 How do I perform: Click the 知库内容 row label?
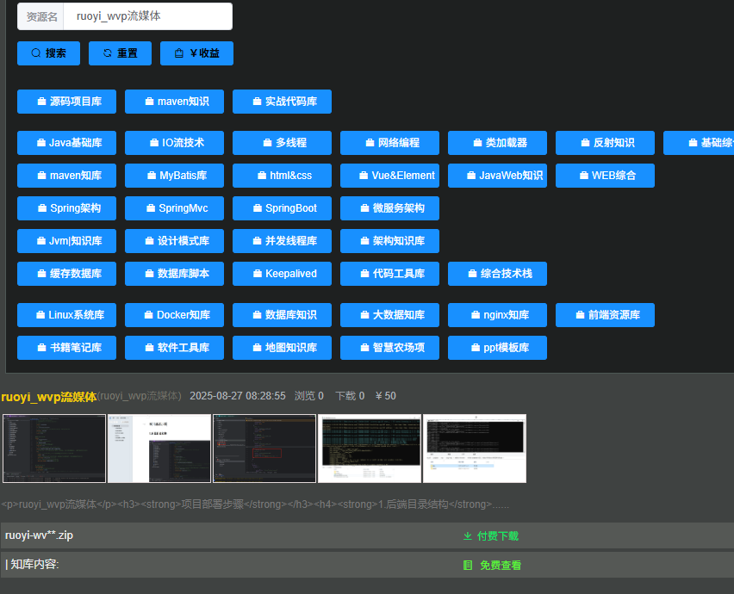[x=32, y=565]
